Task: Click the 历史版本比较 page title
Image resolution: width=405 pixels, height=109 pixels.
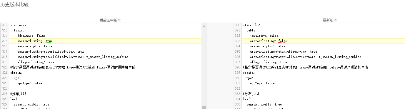Action: (x=14, y=5)
